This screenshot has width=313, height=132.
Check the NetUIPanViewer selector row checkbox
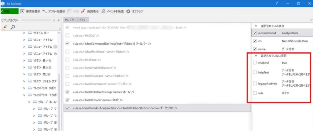coord(68,84)
